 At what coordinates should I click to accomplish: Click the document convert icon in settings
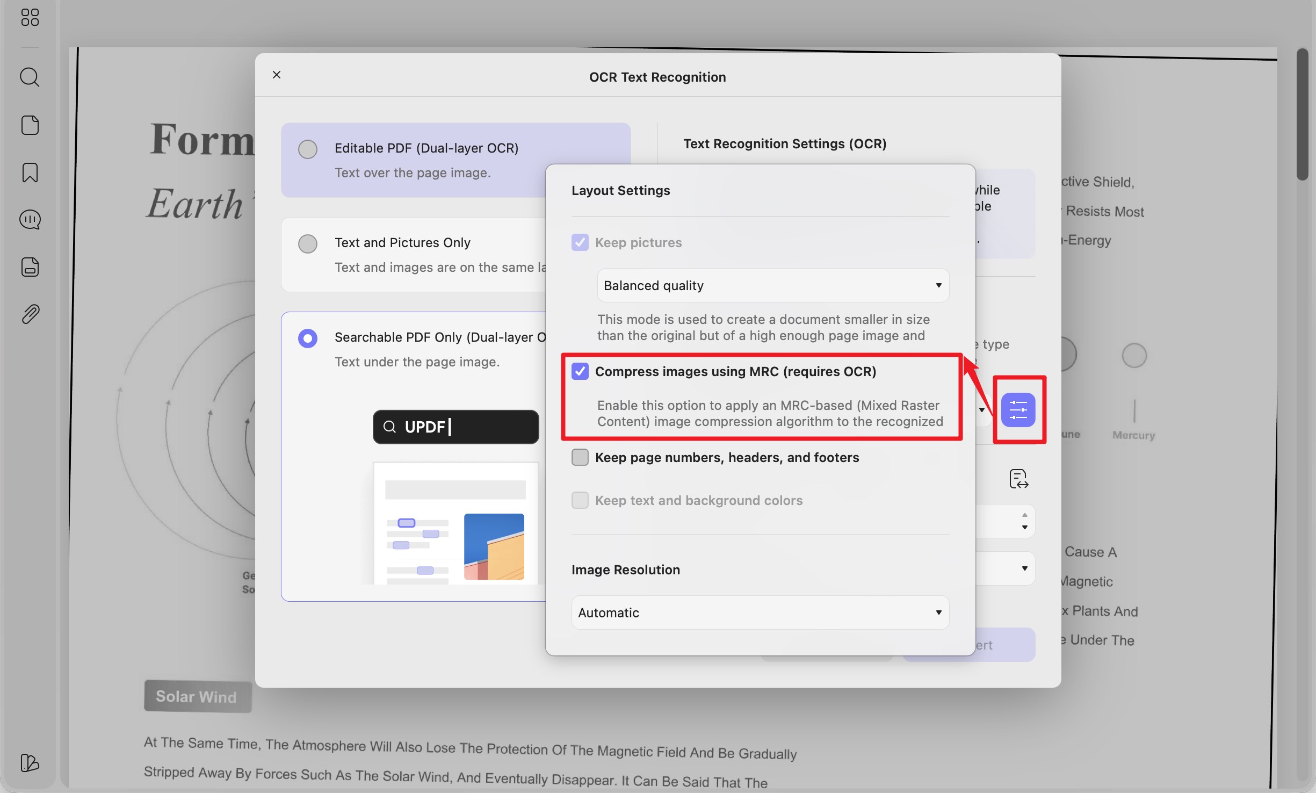[1018, 479]
